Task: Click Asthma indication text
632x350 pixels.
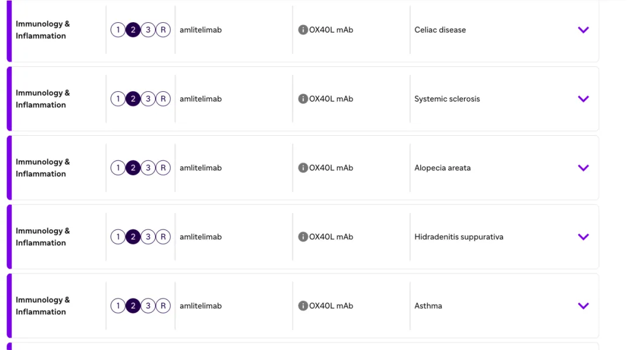Action: point(428,306)
